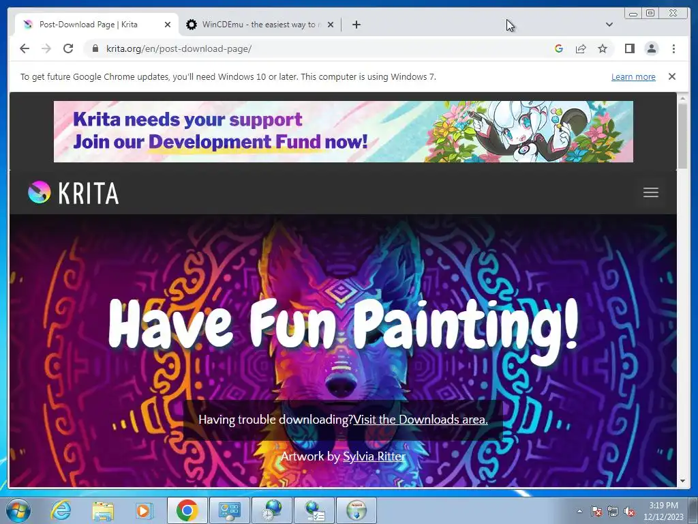This screenshot has width=698, height=524.
Task: Open the installer download taskbar item
Action: pyautogui.click(x=356, y=510)
